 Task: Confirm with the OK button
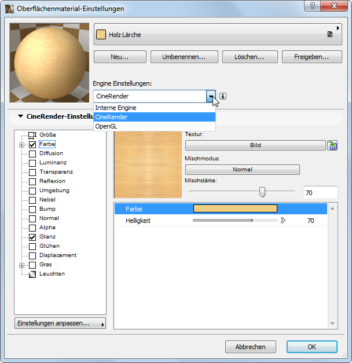click(311, 347)
